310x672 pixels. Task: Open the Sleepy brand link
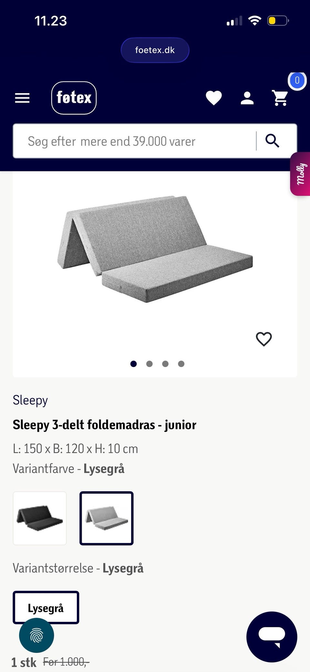tap(30, 400)
